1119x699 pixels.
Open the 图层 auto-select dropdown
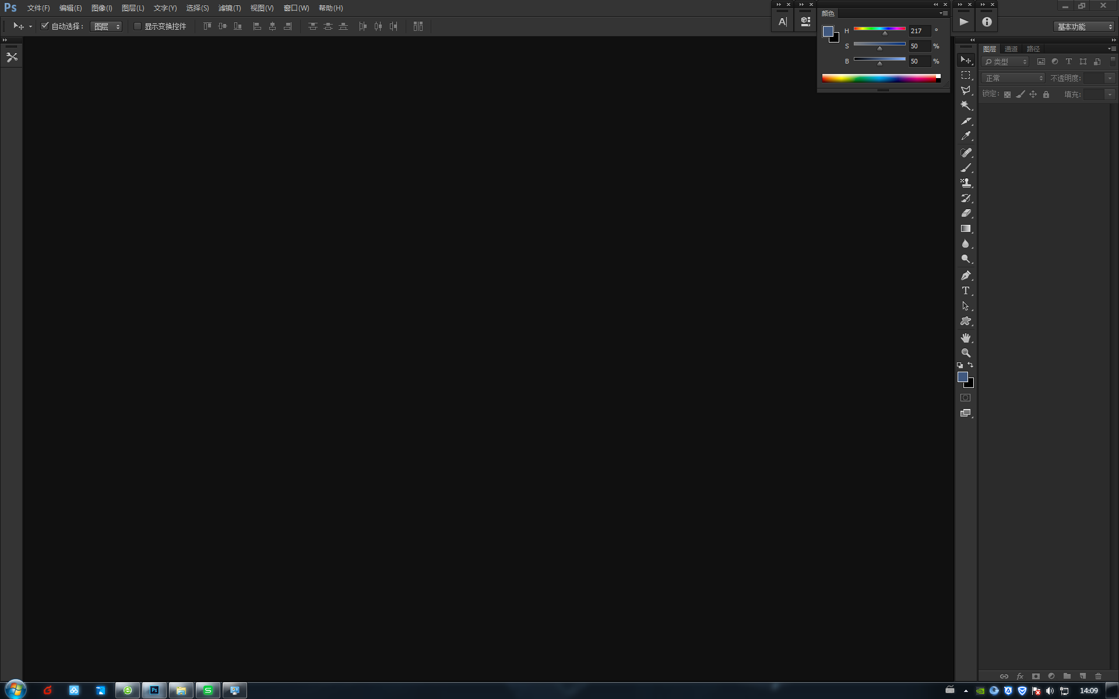(106, 27)
